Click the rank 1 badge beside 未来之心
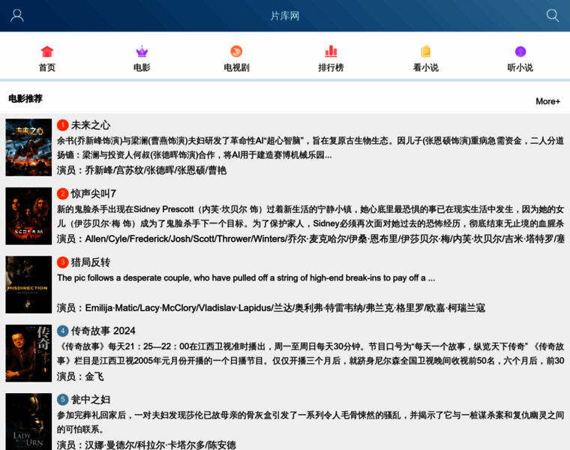Screen dimensions: 570x450 point(63,125)
